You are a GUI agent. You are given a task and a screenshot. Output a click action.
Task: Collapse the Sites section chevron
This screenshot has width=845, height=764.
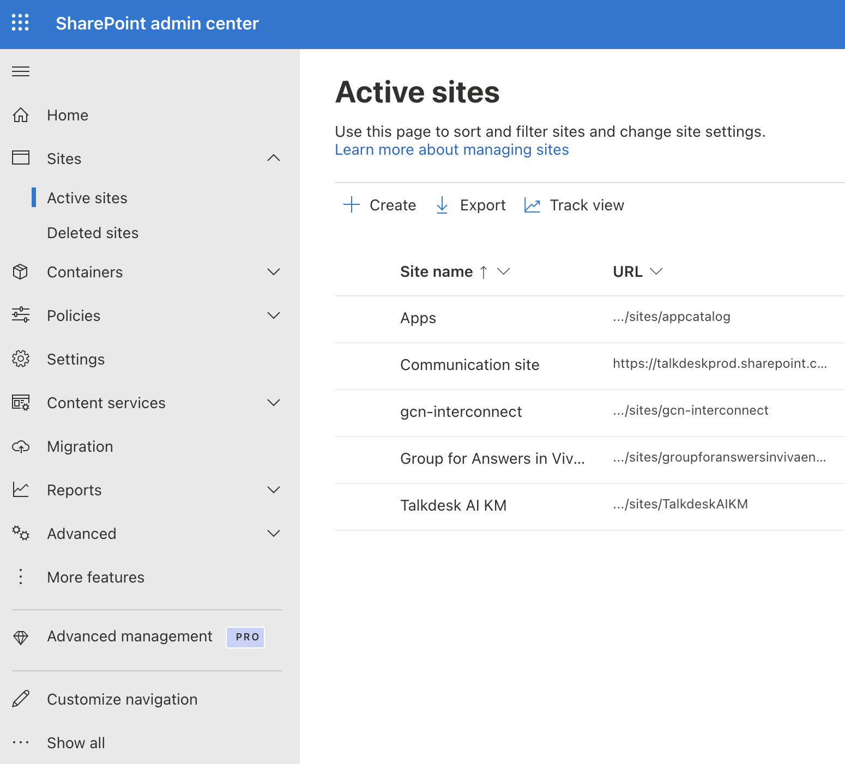274,158
